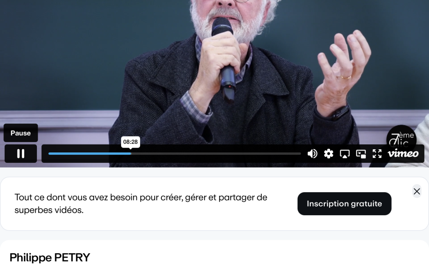Click the Pause tooltip label

click(21, 133)
